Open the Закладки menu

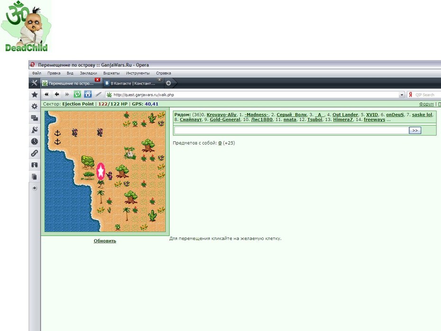(x=88, y=73)
